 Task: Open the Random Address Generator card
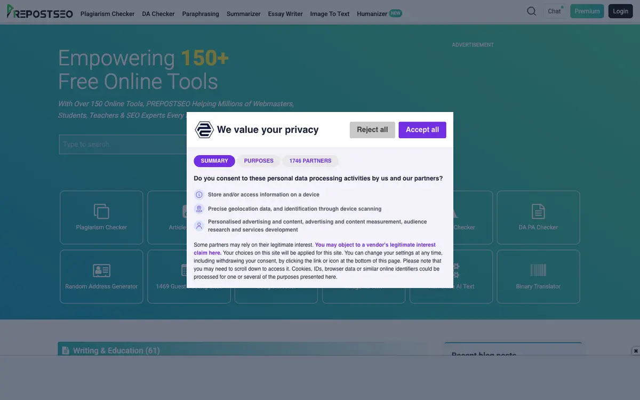point(101,276)
